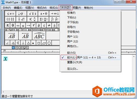Open the 编辑(E) menu
The image size is (137, 99).
tap(18, 8)
